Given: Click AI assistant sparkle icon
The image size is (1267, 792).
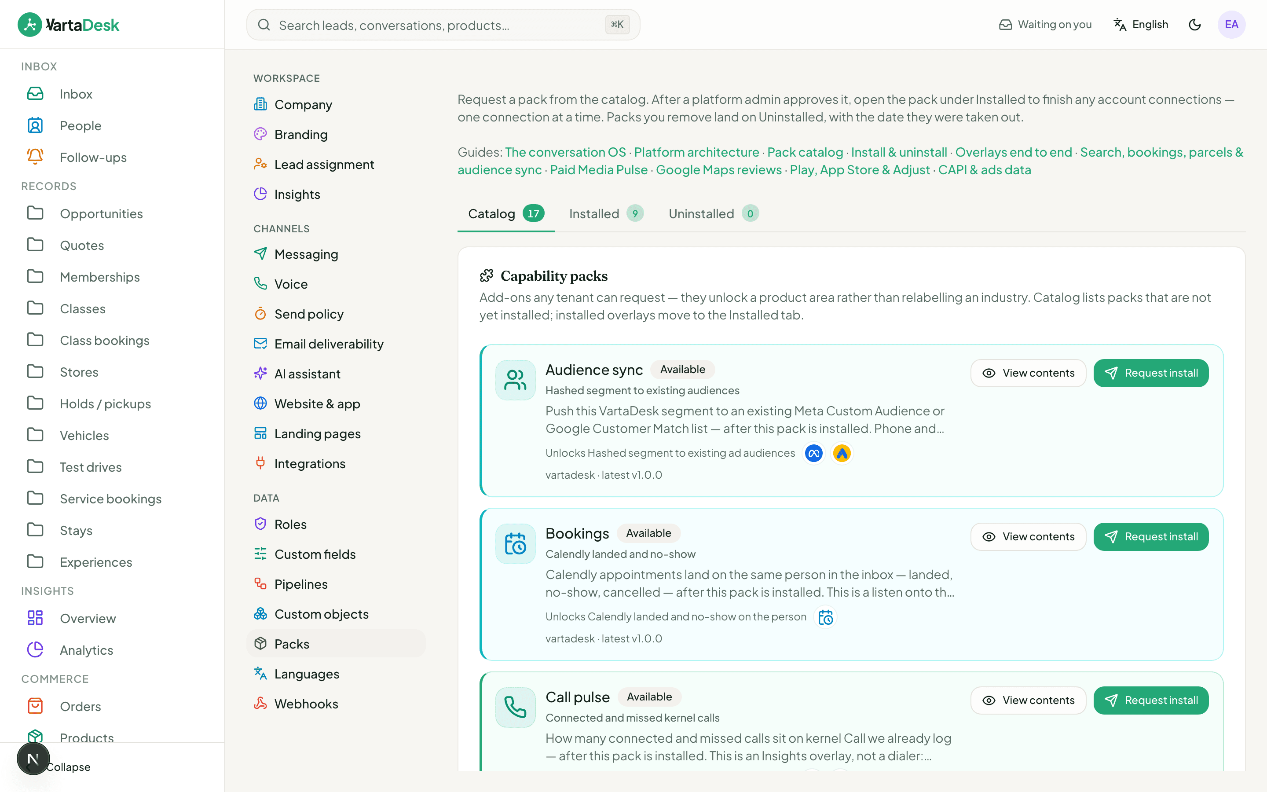Looking at the screenshot, I should [260, 374].
